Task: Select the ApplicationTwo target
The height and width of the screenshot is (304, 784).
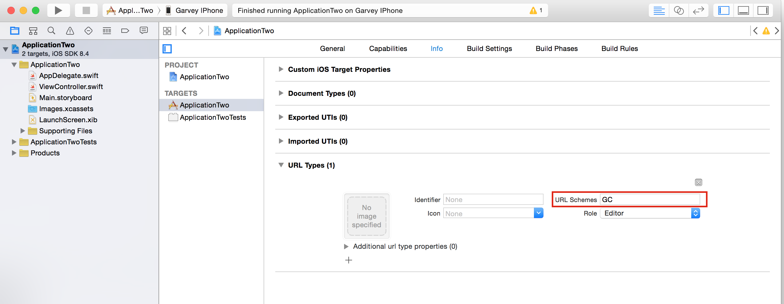Action: pyautogui.click(x=211, y=105)
